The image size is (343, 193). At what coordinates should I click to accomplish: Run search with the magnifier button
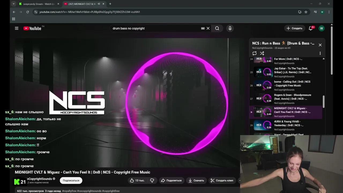pyautogui.click(x=217, y=28)
